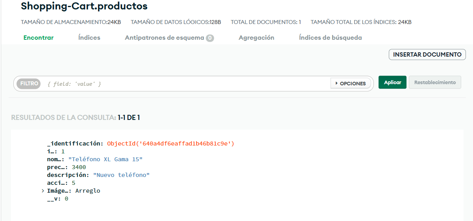This screenshot has width=473, height=221.
Task: Focus the filter query input field
Action: (x=187, y=84)
